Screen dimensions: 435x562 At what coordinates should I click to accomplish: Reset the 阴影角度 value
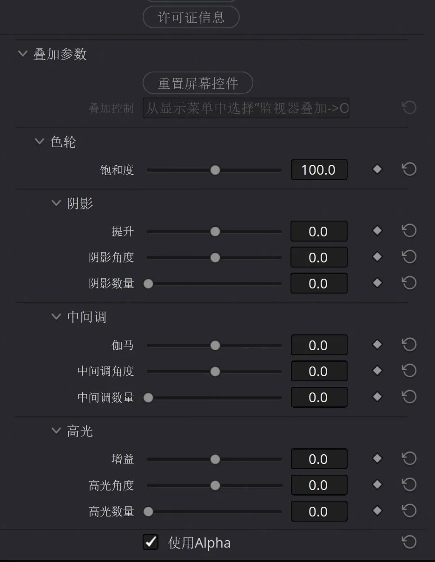pos(409,257)
